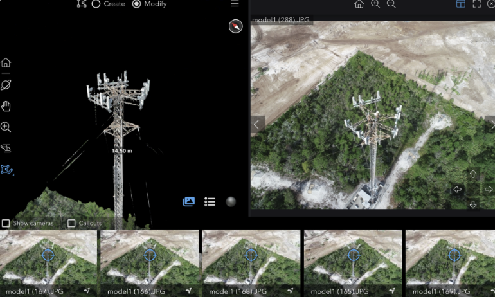Click the main tower image in viewer
The image size is (495, 297).
coord(372,115)
